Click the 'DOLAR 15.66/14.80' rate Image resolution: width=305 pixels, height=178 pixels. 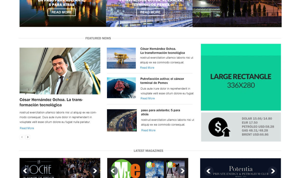[x=257, y=118]
